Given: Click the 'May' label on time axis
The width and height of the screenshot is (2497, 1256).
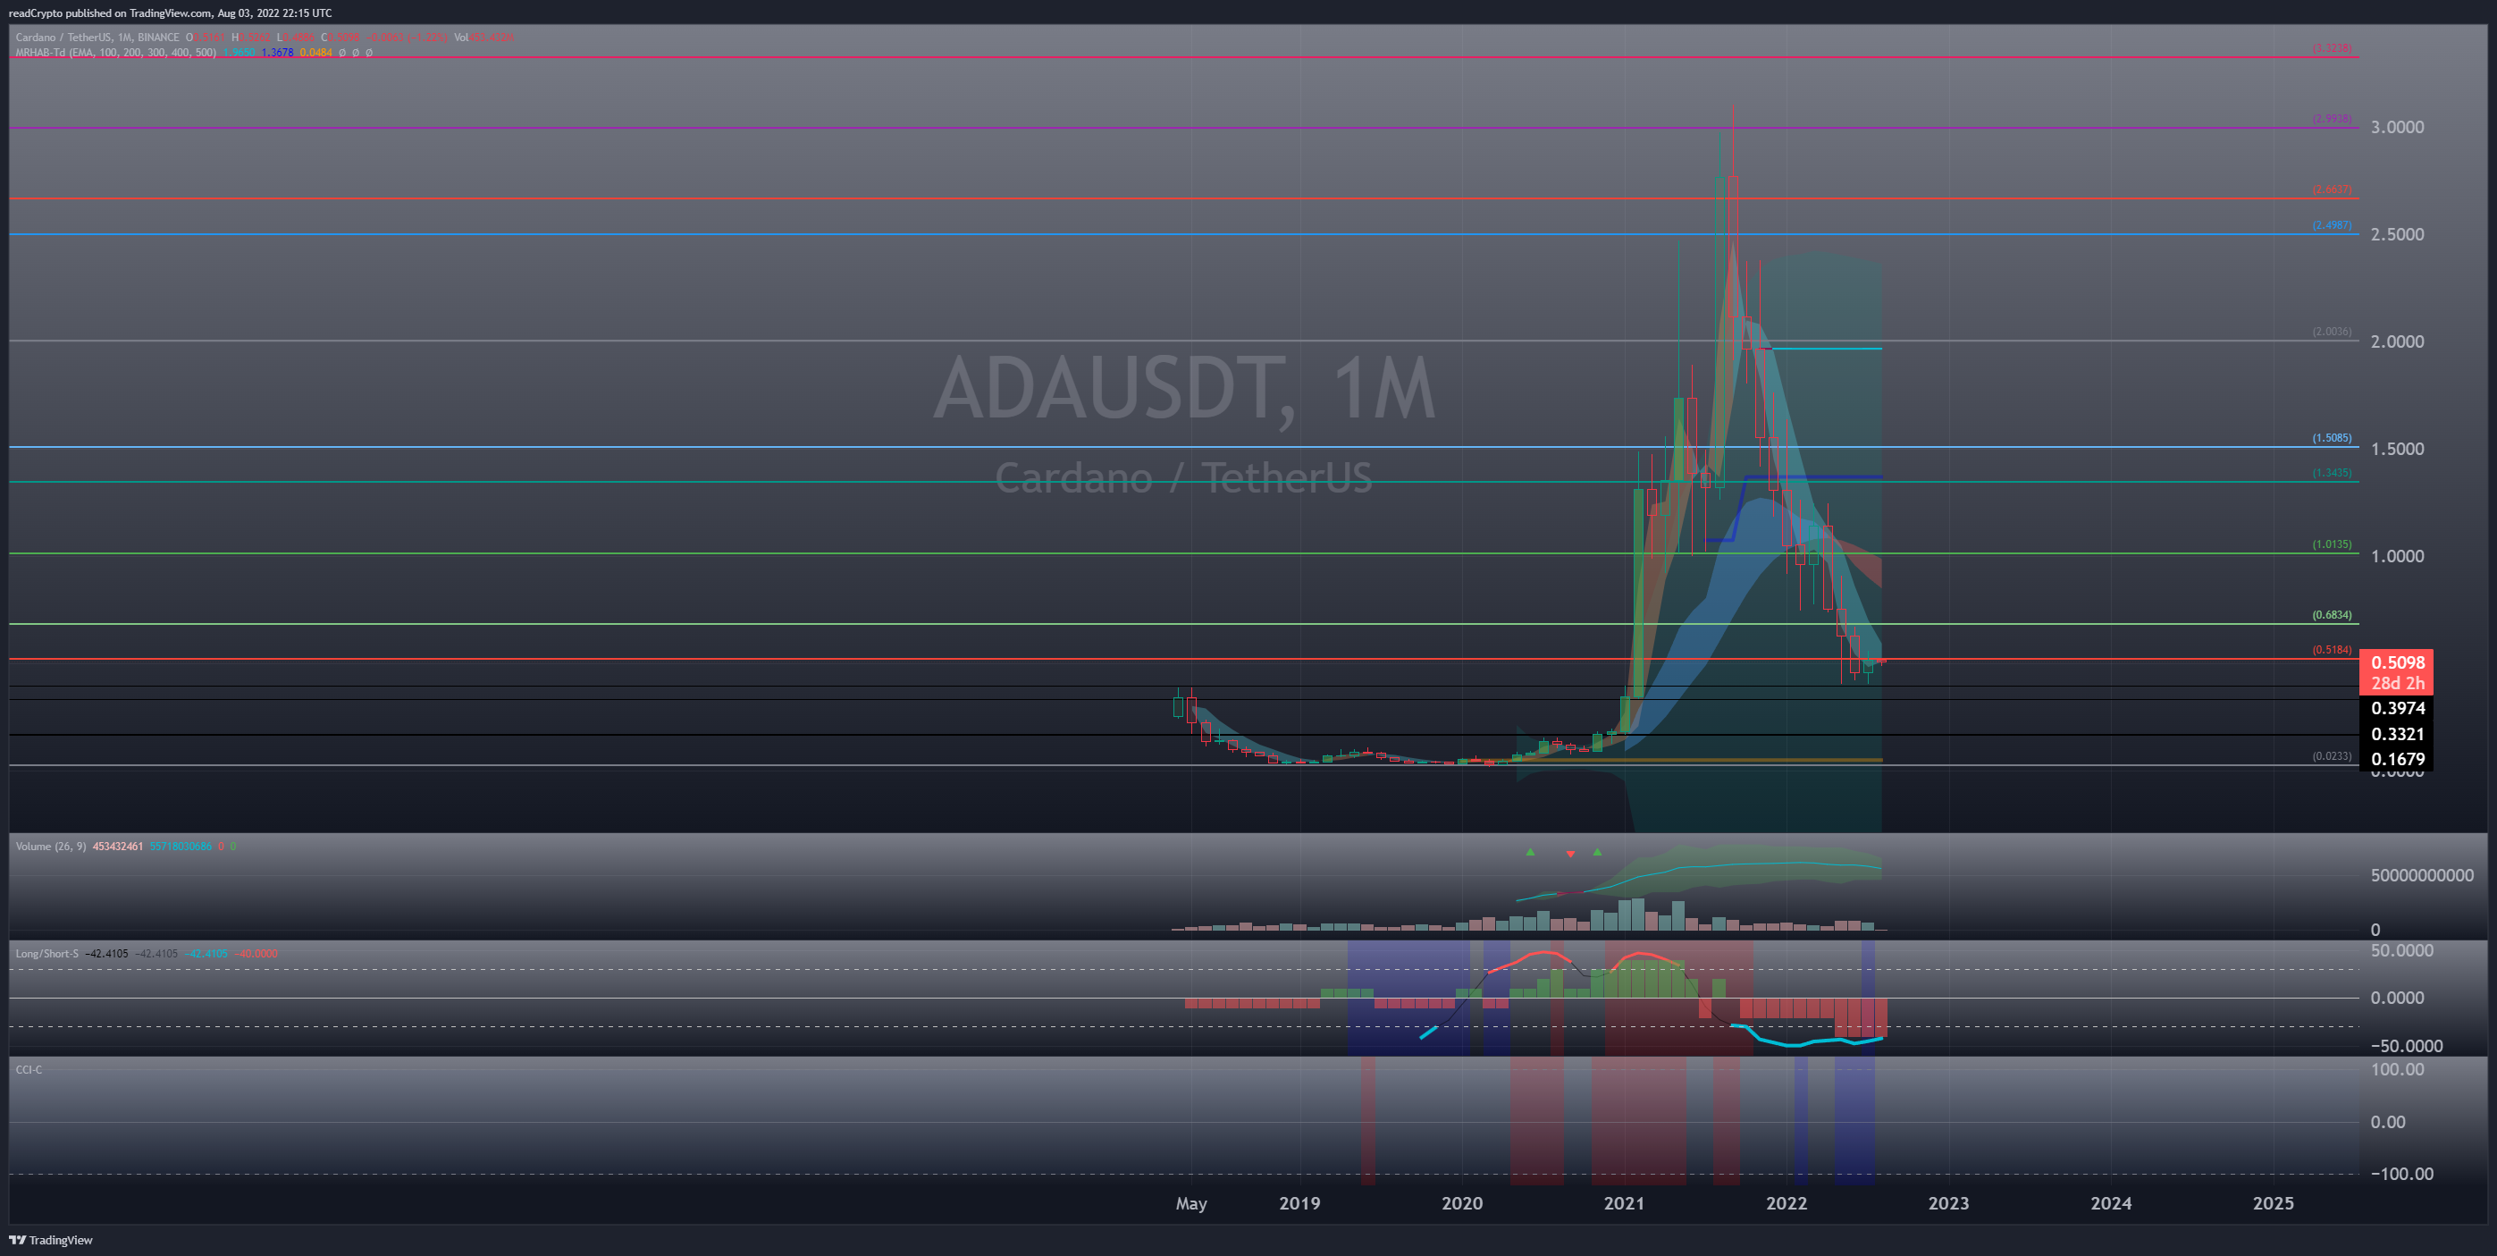Looking at the screenshot, I should [1191, 1204].
